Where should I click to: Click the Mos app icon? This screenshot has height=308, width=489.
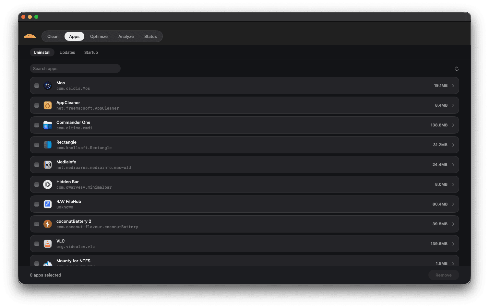(48, 86)
